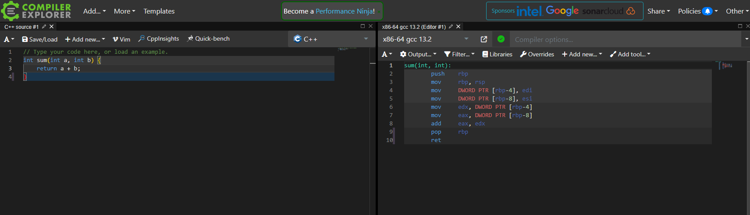The image size is (750, 215).
Task: Rename C++ source #1 tab with pencil icon
Action: (x=44, y=27)
